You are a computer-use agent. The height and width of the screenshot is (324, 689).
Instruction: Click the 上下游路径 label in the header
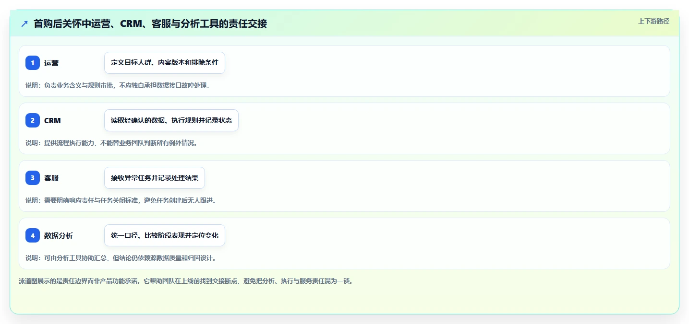(653, 21)
